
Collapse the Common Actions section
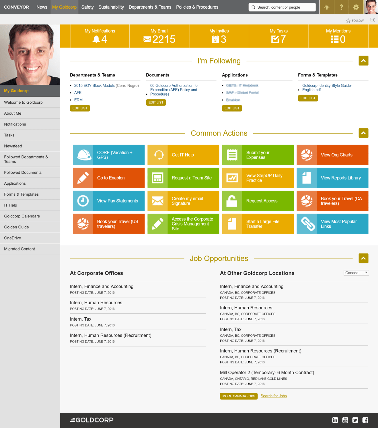(363, 133)
